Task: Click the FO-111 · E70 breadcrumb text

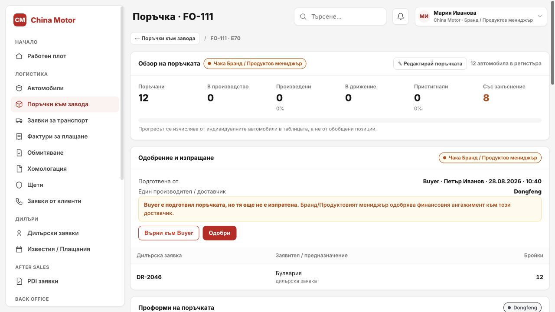Action: pos(225,38)
